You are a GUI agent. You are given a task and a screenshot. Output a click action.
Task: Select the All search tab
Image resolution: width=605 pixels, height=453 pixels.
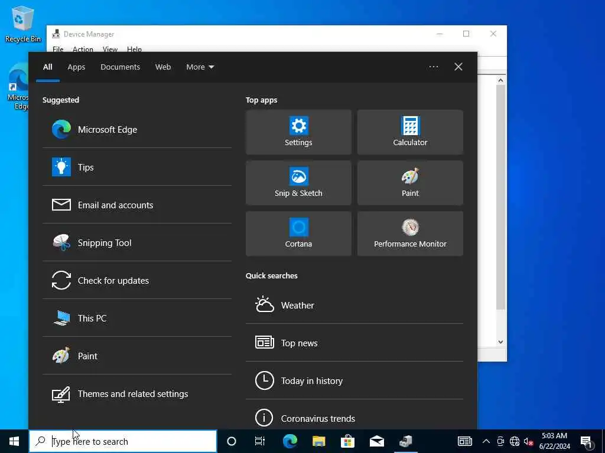[x=47, y=67]
